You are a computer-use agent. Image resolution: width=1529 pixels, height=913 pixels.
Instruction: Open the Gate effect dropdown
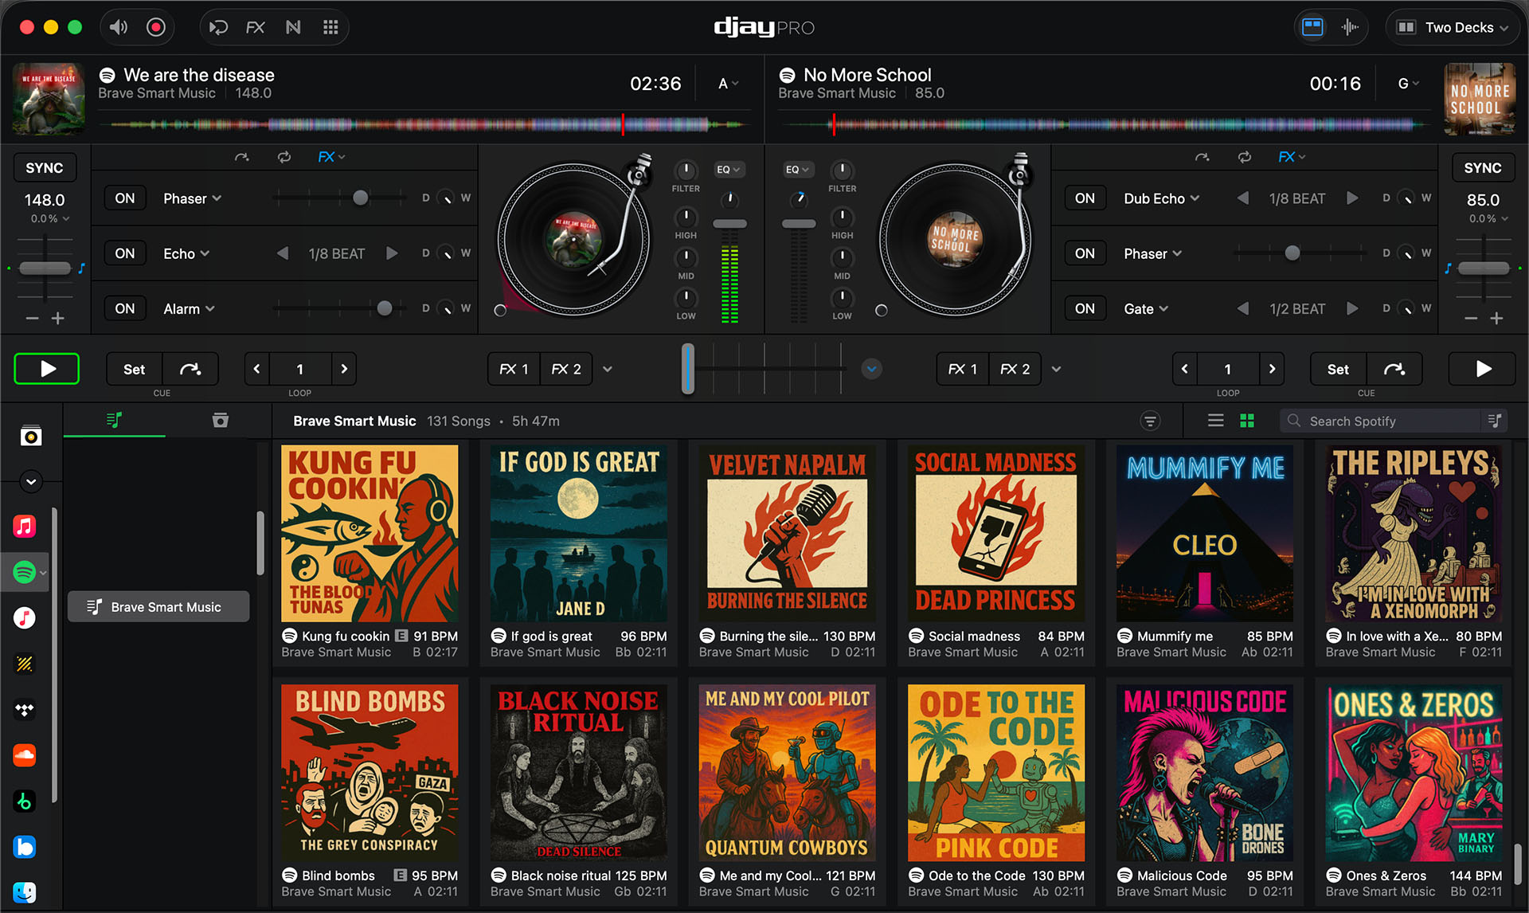click(1146, 309)
